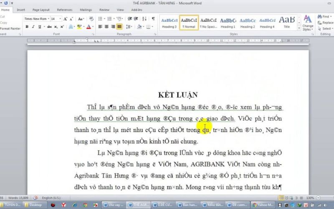Click Replace button
Screen dimensions: 334x209
(x=326, y=23)
